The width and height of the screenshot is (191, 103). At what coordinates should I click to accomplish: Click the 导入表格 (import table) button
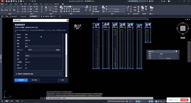[x=34, y=80]
